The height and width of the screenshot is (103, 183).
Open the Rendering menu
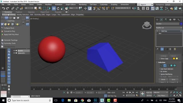point(83,5)
